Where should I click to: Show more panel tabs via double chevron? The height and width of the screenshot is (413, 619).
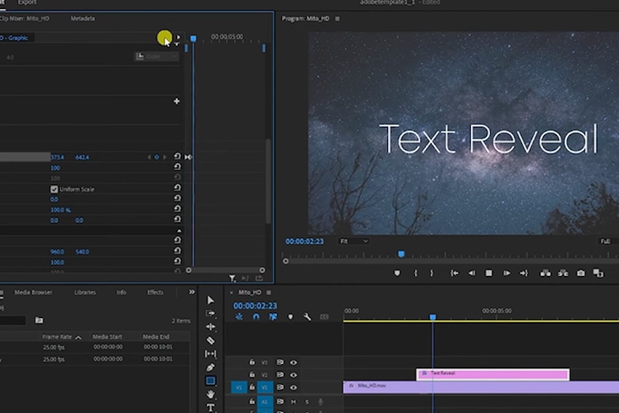pos(192,292)
